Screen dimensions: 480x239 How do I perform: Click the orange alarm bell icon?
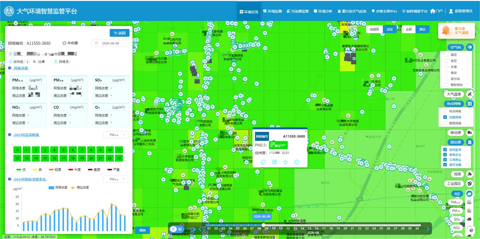[446, 30]
